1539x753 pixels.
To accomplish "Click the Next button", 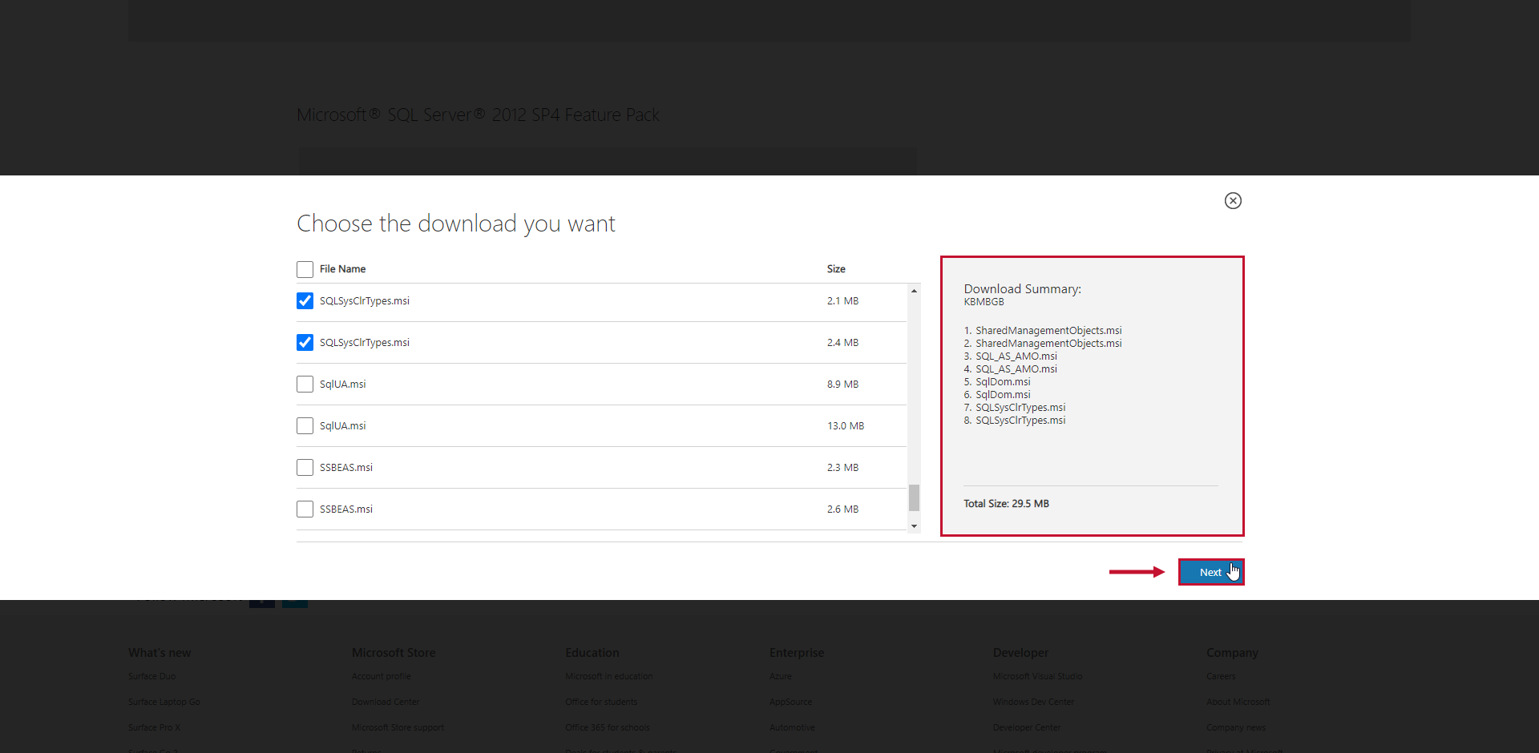I will coord(1210,572).
